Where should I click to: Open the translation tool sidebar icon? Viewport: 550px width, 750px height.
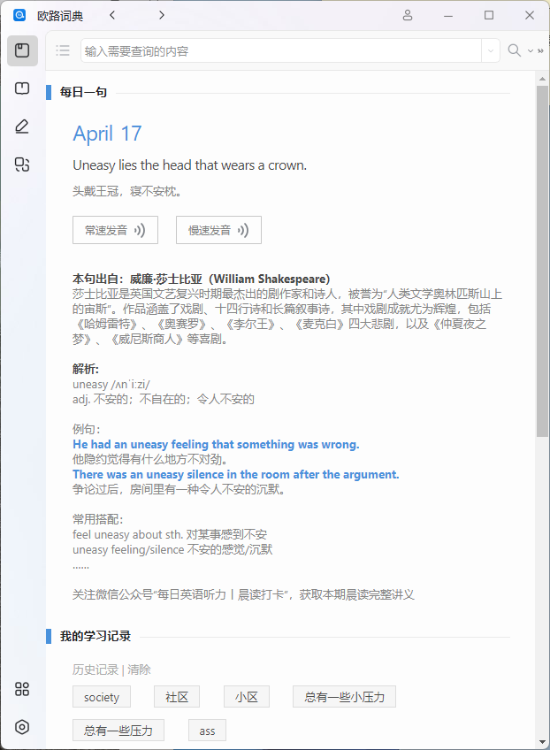click(x=22, y=164)
